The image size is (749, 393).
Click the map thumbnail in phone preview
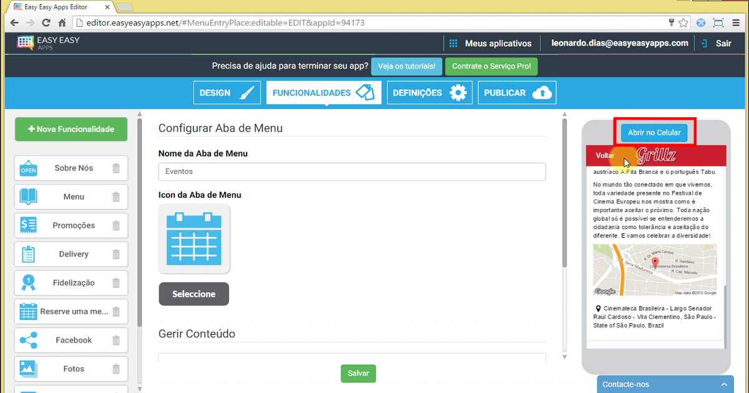coord(655,270)
